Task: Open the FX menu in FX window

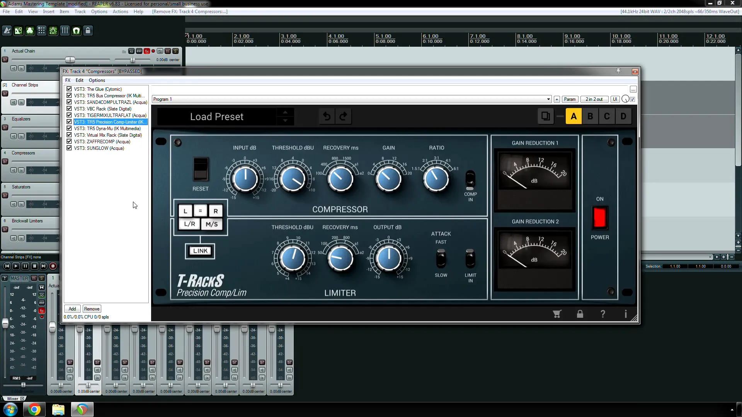Action: [68, 80]
